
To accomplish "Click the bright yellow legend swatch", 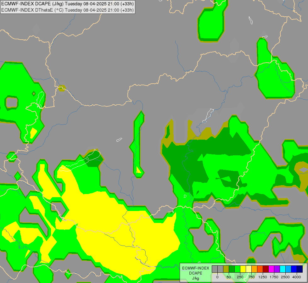I will tap(243, 269).
